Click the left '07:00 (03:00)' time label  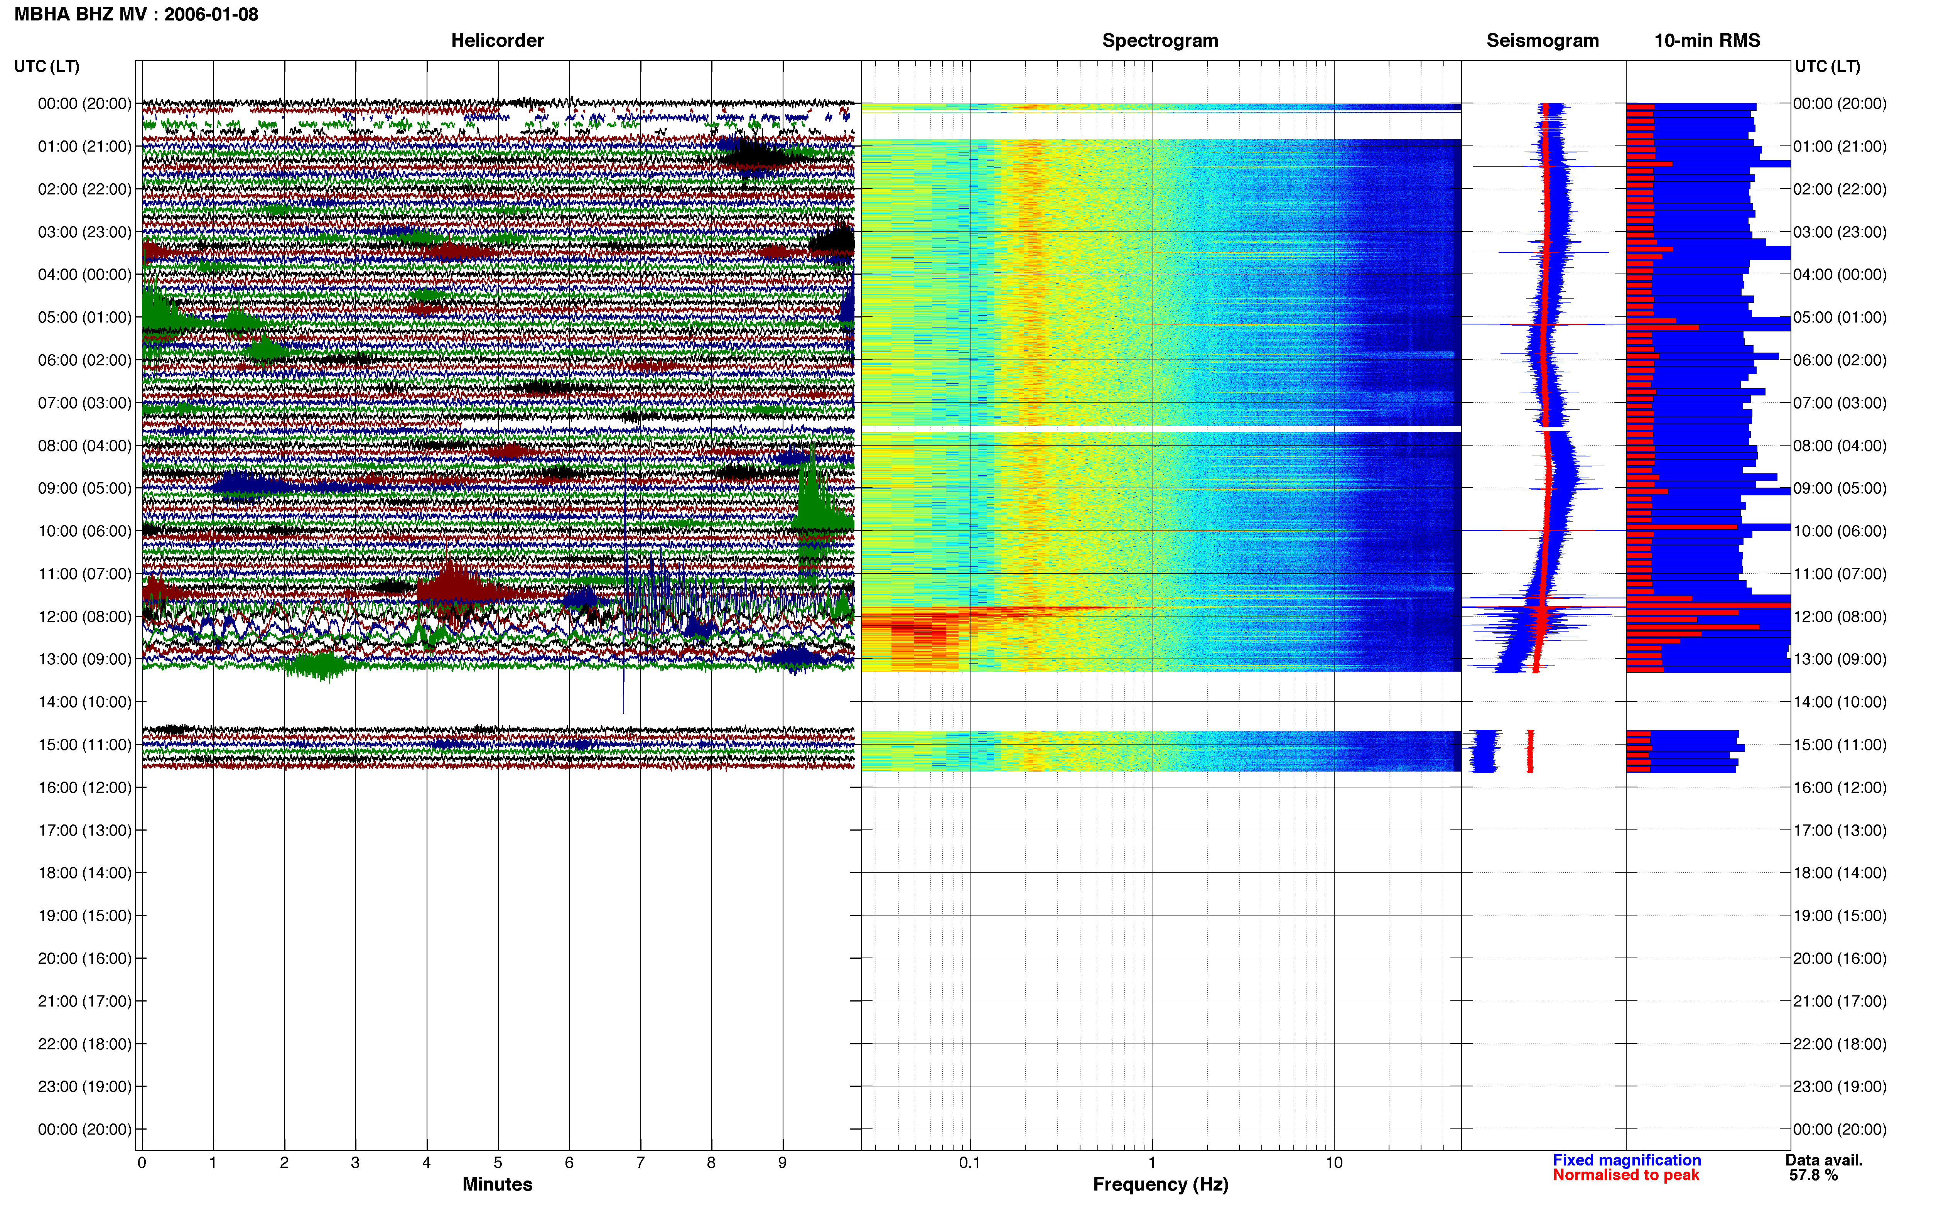tap(85, 403)
